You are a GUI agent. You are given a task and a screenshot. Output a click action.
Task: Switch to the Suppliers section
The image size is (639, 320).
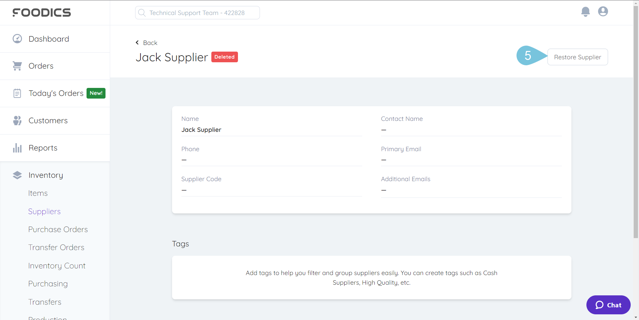(x=44, y=211)
